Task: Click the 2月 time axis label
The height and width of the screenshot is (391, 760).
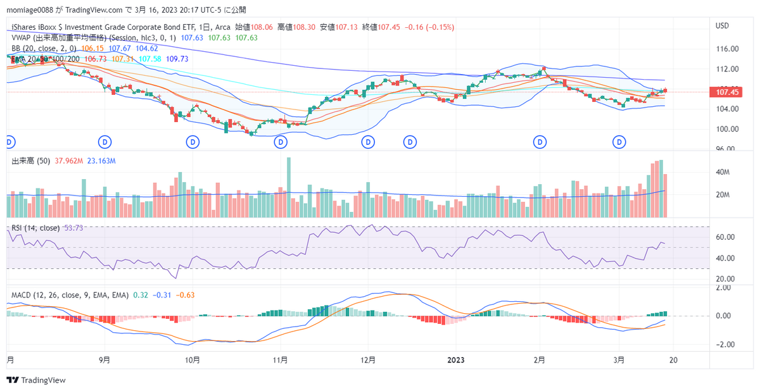Action: (x=539, y=360)
